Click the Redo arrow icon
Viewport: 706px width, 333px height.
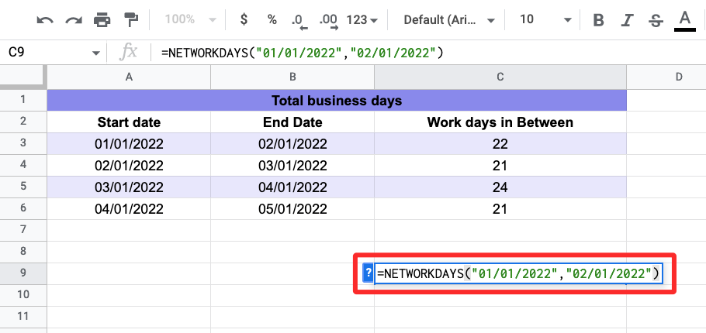73,19
